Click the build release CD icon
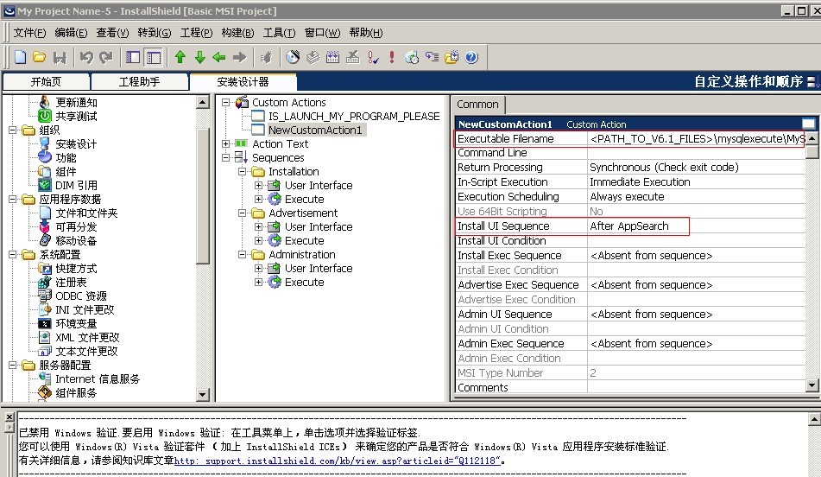The image size is (821, 477). [x=293, y=57]
